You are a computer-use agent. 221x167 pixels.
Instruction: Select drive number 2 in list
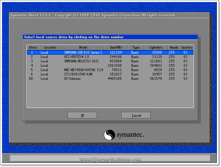click(x=110, y=57)
